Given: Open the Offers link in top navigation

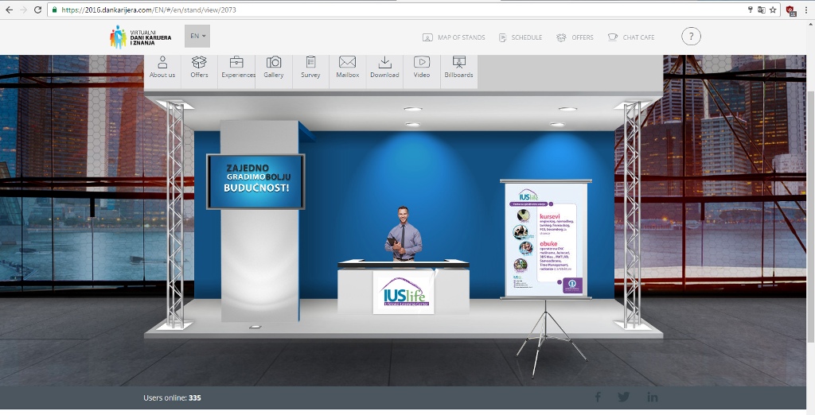Looking at the screenshot, I should (x=575, y=37).
